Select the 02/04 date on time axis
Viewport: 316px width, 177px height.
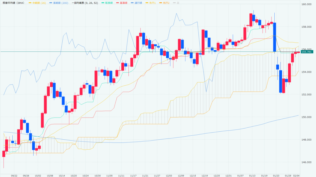pyautogui.click(x=296, y=175)
